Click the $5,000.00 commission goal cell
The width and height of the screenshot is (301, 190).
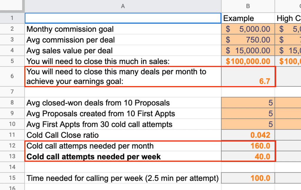click(248, 29)
